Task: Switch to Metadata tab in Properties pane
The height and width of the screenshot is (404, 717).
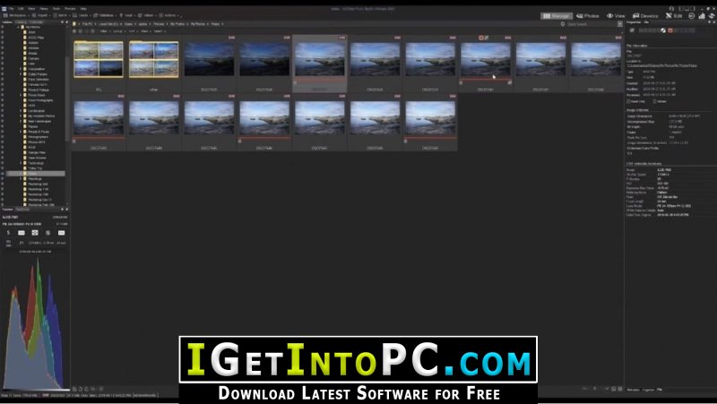Action: point(633,390)
